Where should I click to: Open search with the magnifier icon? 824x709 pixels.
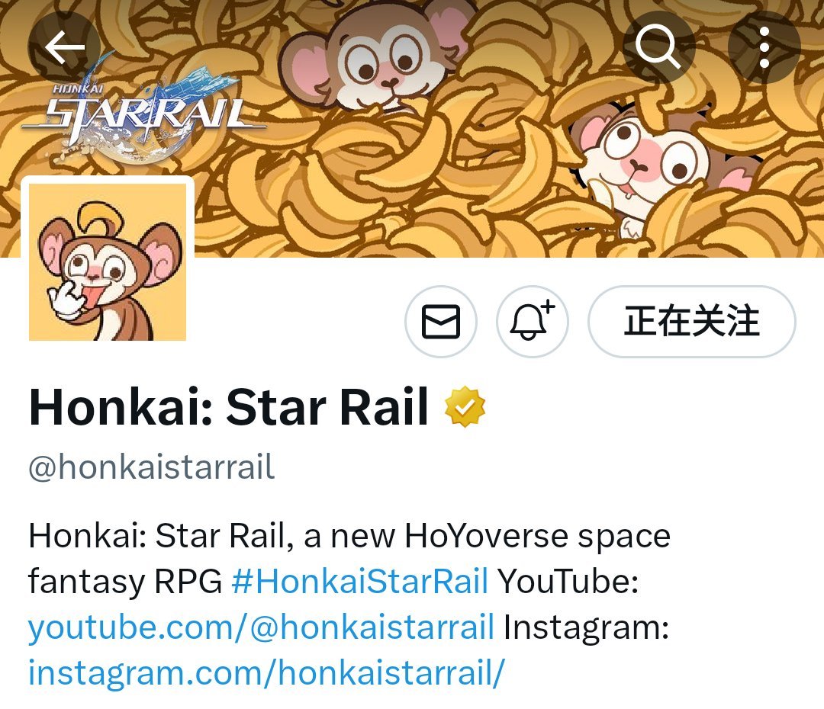pyautogui.click(x=659, y=47)
